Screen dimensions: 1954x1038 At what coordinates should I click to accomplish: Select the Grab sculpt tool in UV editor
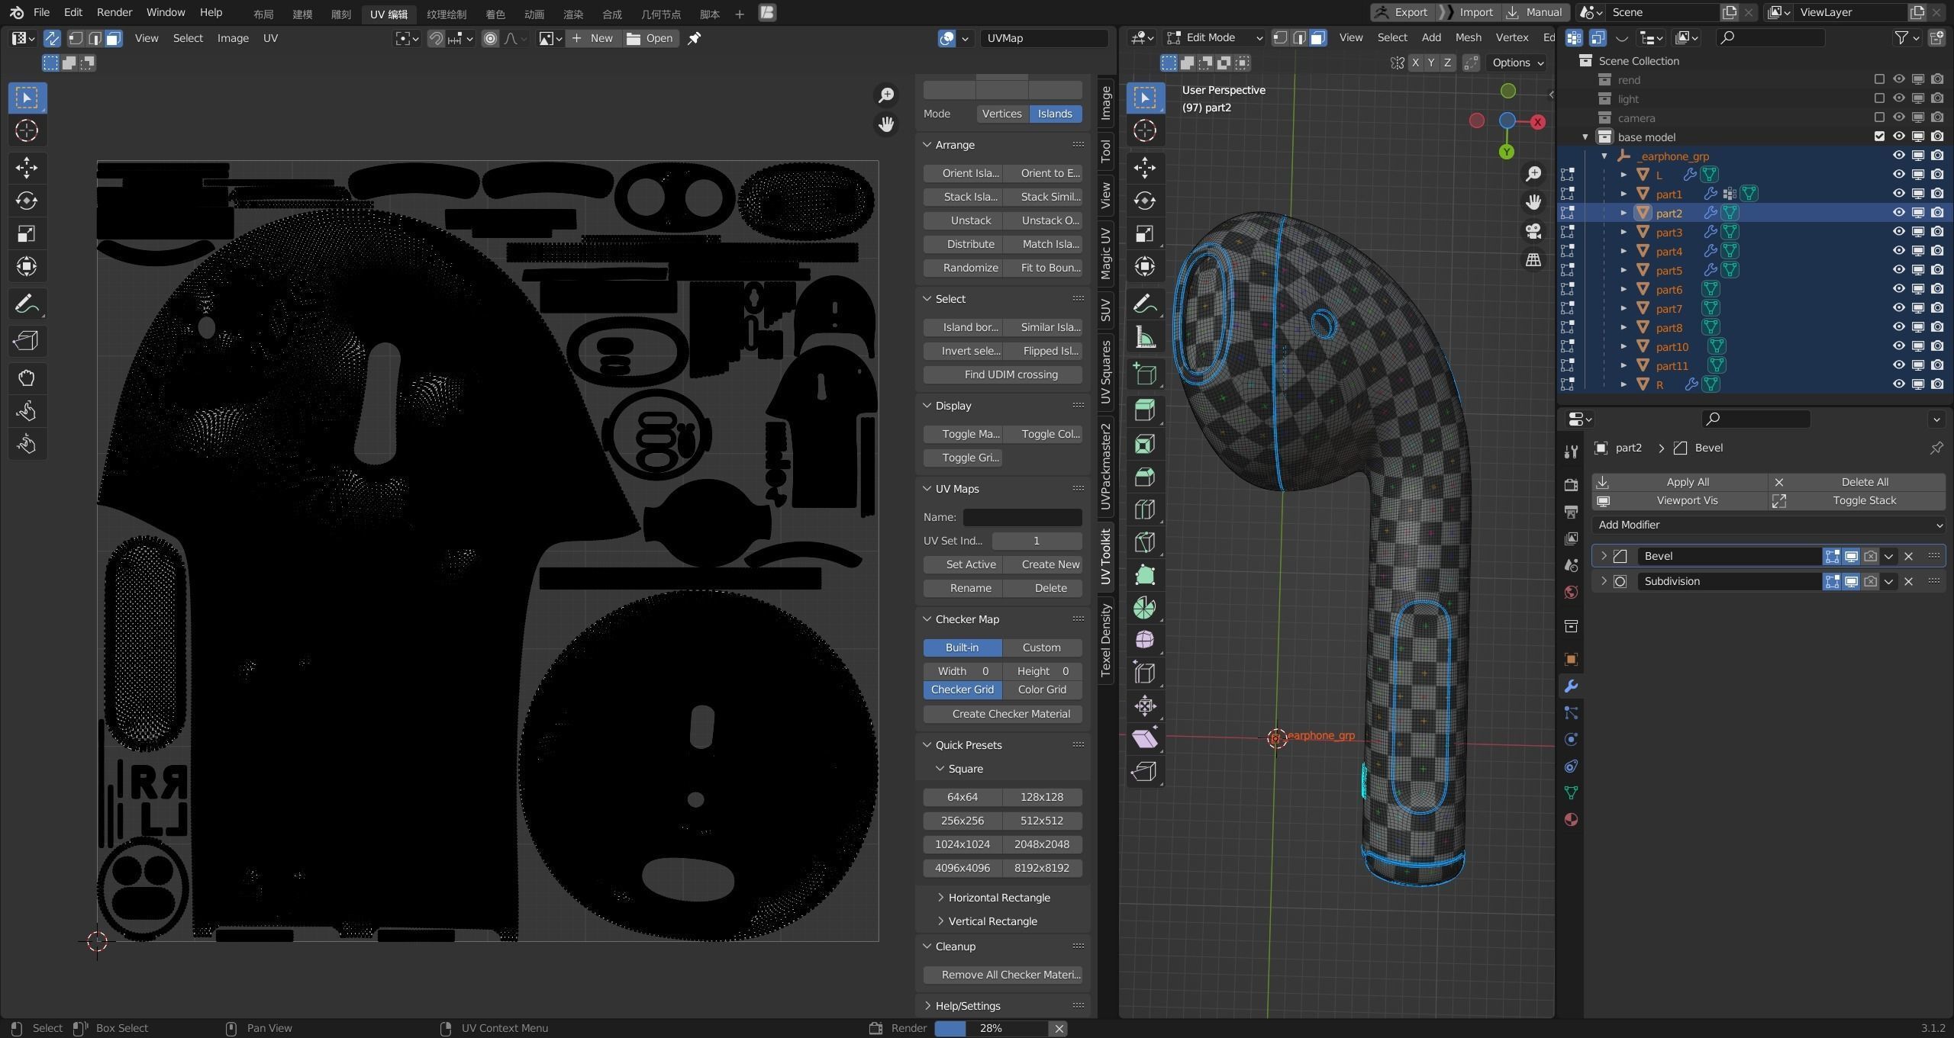pos(27,378)
